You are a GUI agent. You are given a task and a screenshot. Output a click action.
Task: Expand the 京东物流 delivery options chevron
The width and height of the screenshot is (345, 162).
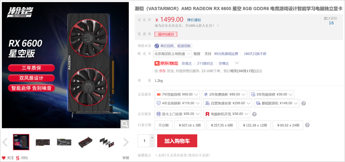click(x=237, y=63)
